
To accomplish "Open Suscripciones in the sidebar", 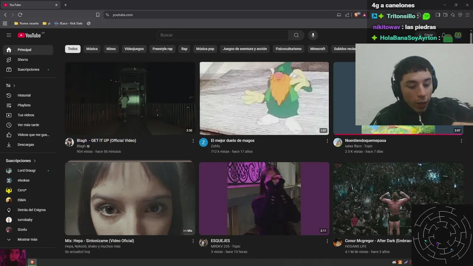I will point(28,69).
